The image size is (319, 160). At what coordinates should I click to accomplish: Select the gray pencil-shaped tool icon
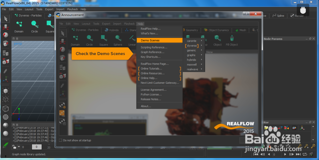[6, 71]
